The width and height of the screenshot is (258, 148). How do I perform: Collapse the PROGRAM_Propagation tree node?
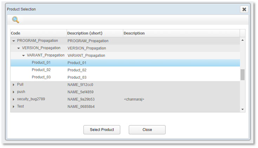[x=14, y=41]
